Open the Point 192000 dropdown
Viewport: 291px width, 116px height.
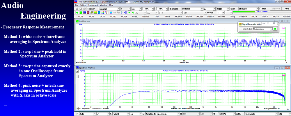tap(248, 9)
